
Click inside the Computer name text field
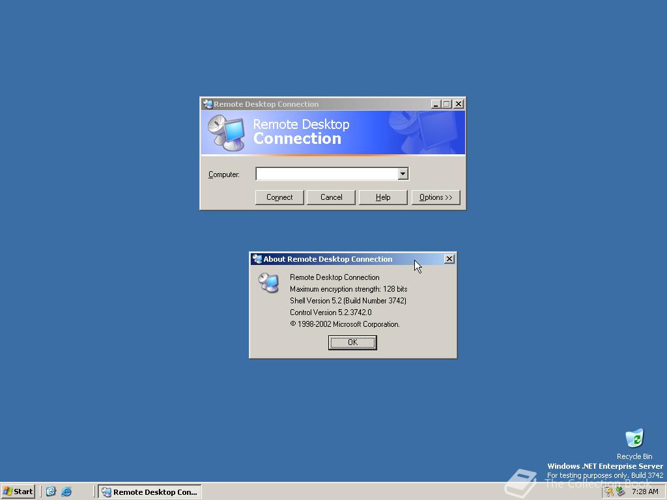click(326, 174)
